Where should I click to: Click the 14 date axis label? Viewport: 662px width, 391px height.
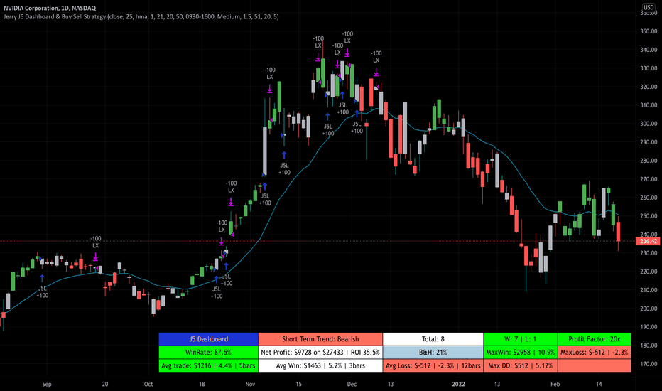point(599,384)
